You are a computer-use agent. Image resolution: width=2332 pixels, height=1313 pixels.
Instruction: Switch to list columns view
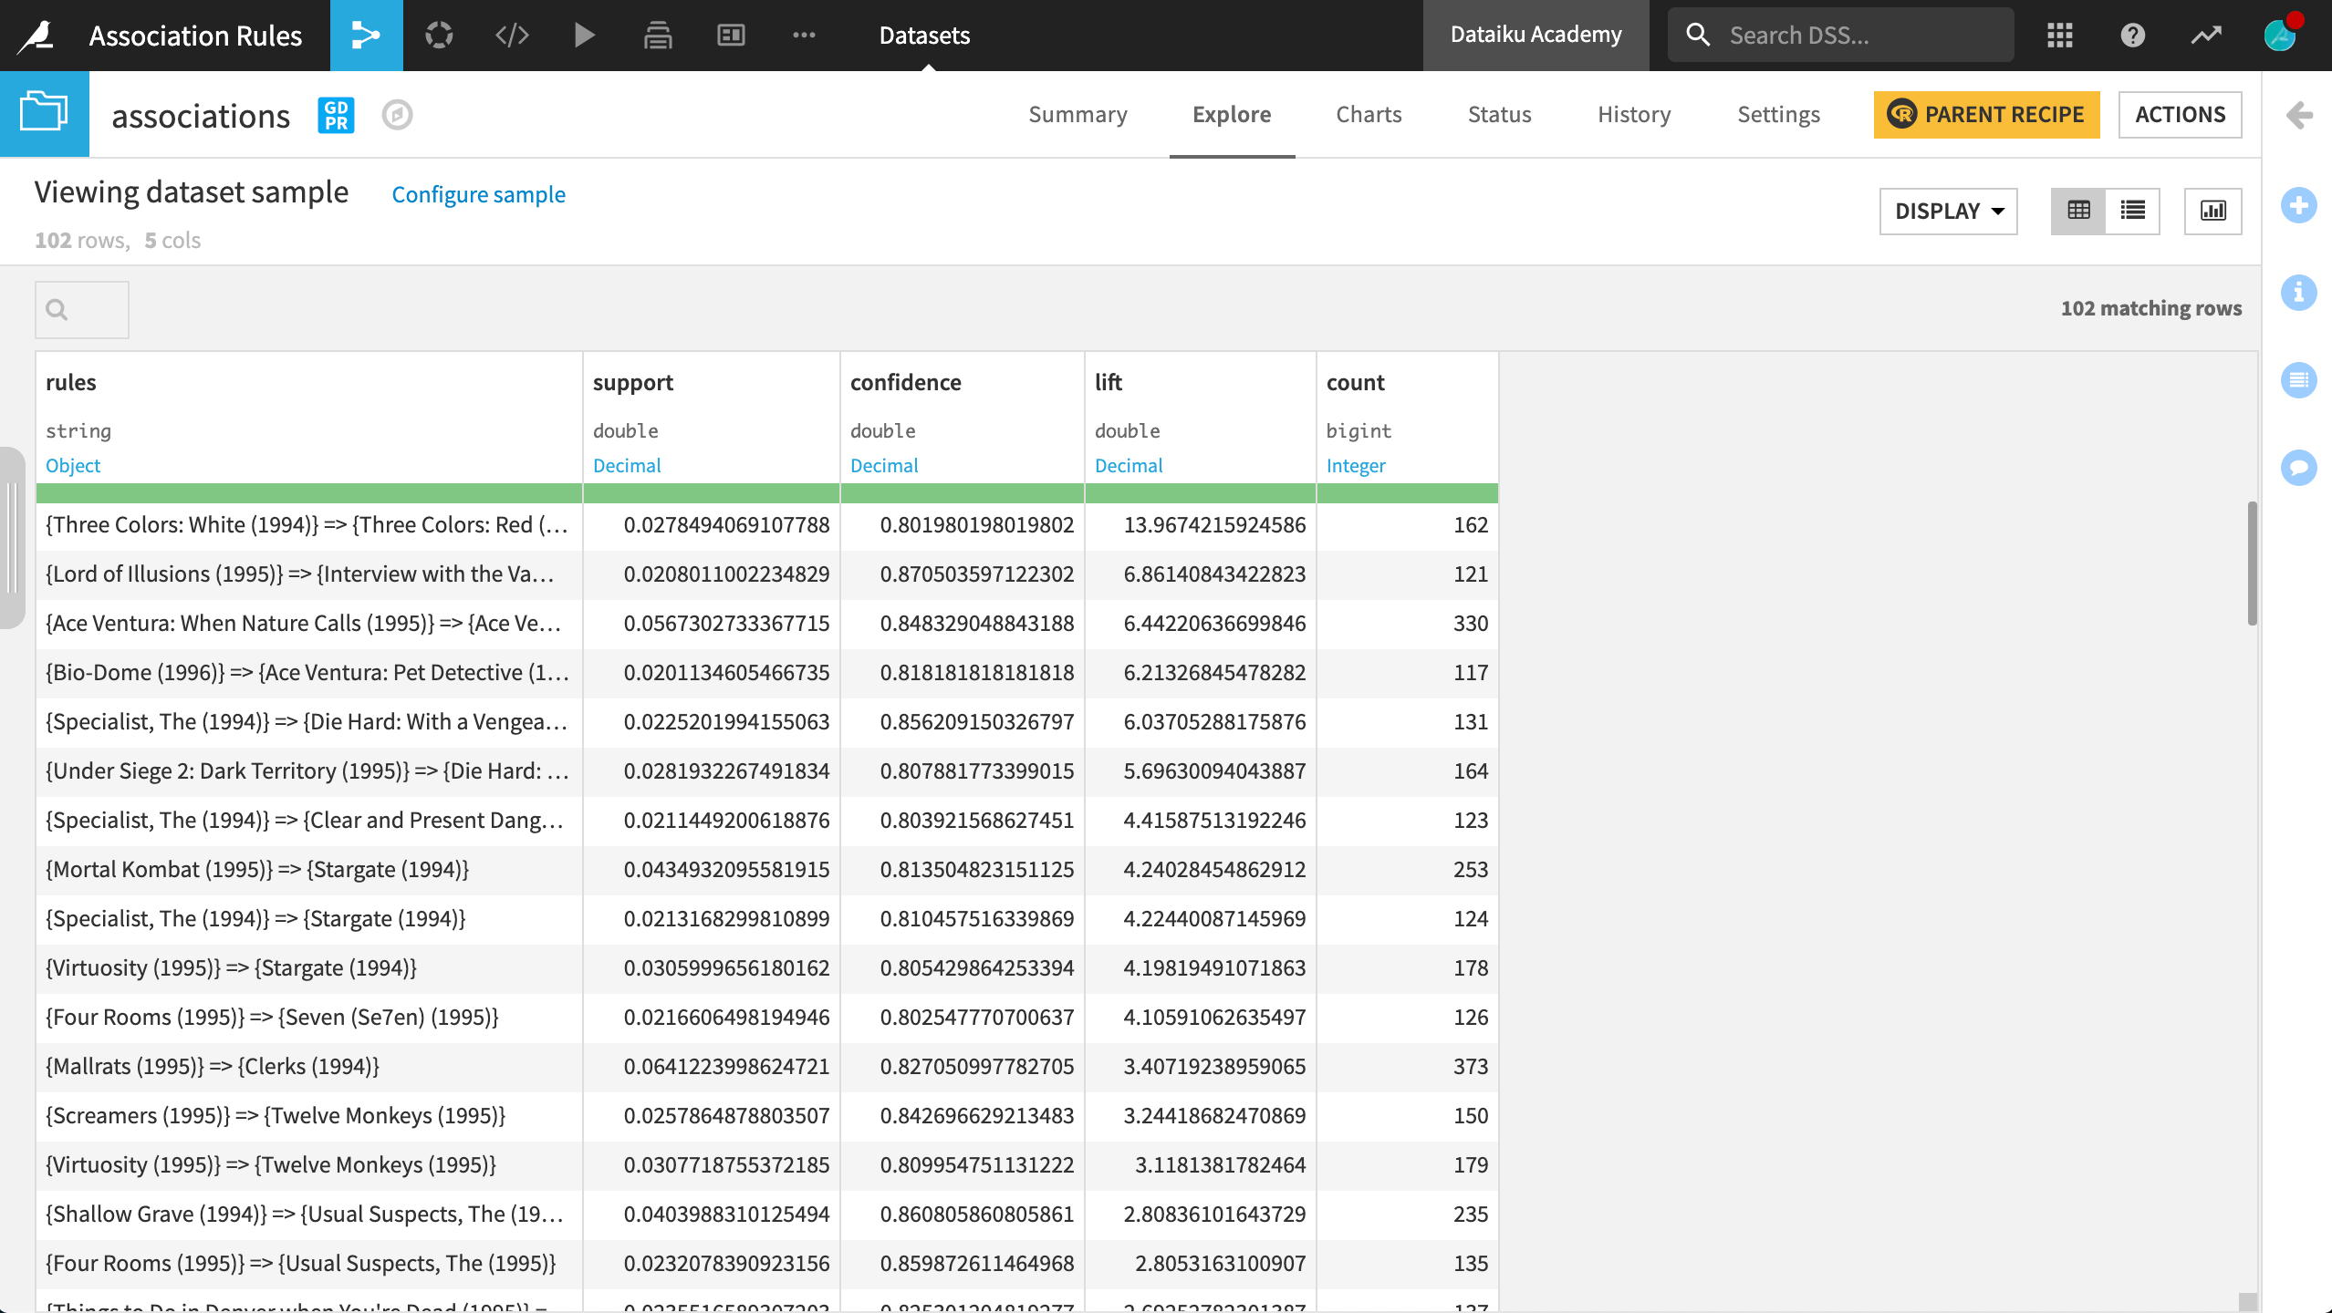[x=2133, y=212]
